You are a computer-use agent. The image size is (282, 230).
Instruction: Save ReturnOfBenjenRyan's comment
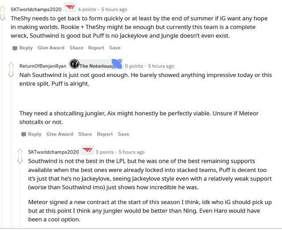pos(123,134)
